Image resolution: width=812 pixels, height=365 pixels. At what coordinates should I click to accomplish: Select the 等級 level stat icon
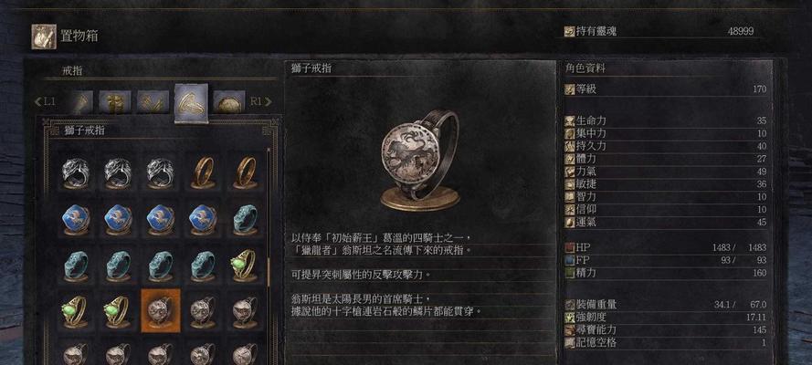click(570, 89)
